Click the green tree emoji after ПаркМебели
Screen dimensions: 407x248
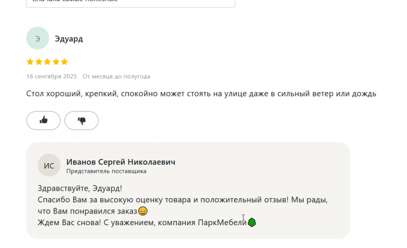pos(252,222)
